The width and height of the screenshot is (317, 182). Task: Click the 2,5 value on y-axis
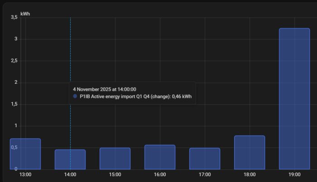click(14, 61)
